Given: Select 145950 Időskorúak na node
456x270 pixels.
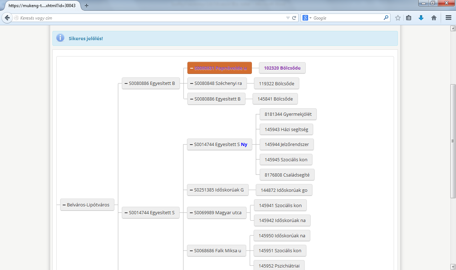Looking at the screenshot, I should point(282,236).
